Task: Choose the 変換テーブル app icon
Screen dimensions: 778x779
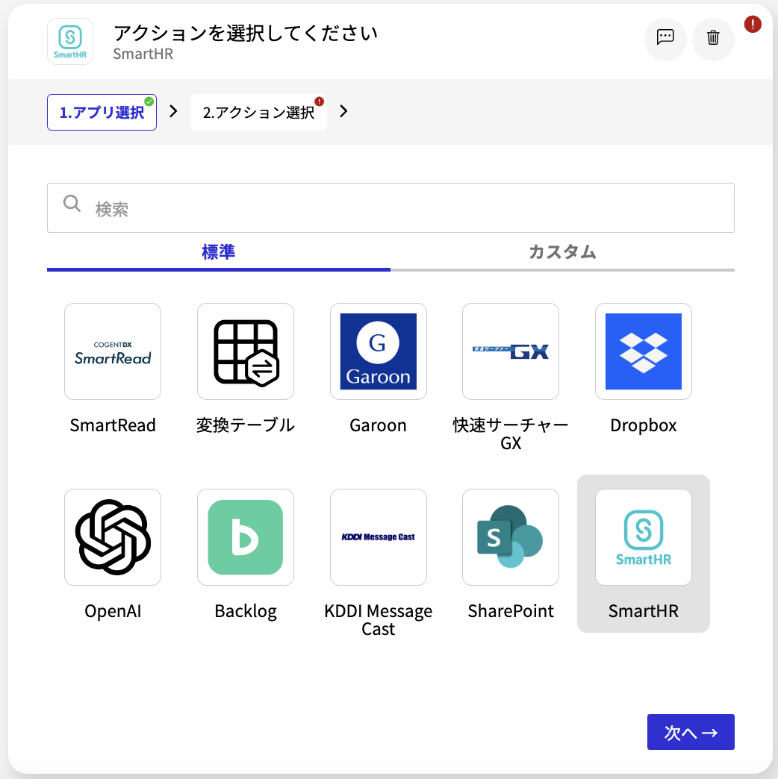Action: click(246, 351)
